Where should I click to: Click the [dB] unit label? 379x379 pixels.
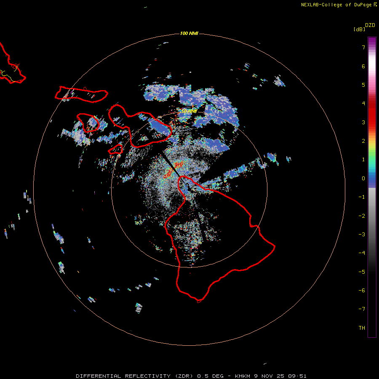point(359,29)
